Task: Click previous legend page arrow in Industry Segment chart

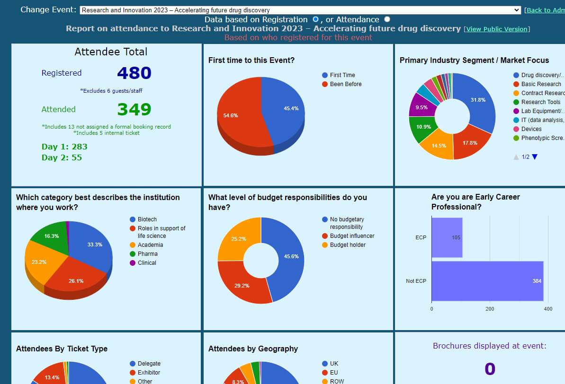Action: click(516, 157)
